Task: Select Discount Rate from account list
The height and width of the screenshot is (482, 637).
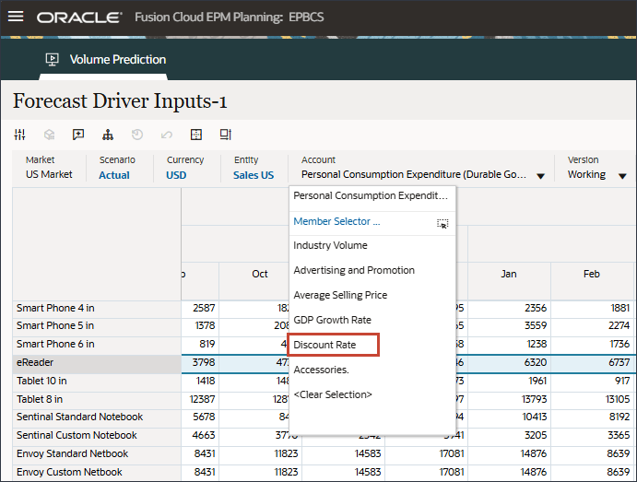Action: [324, 345]
